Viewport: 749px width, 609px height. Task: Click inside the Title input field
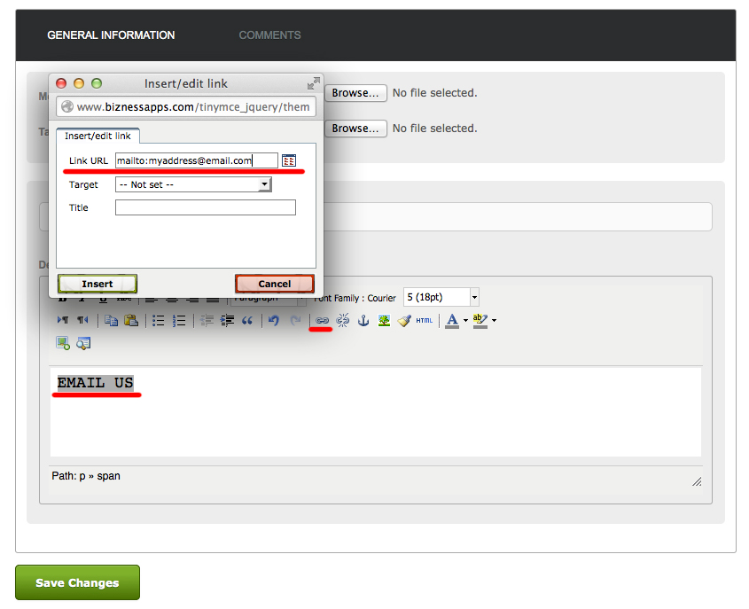(x=205, y=207)
